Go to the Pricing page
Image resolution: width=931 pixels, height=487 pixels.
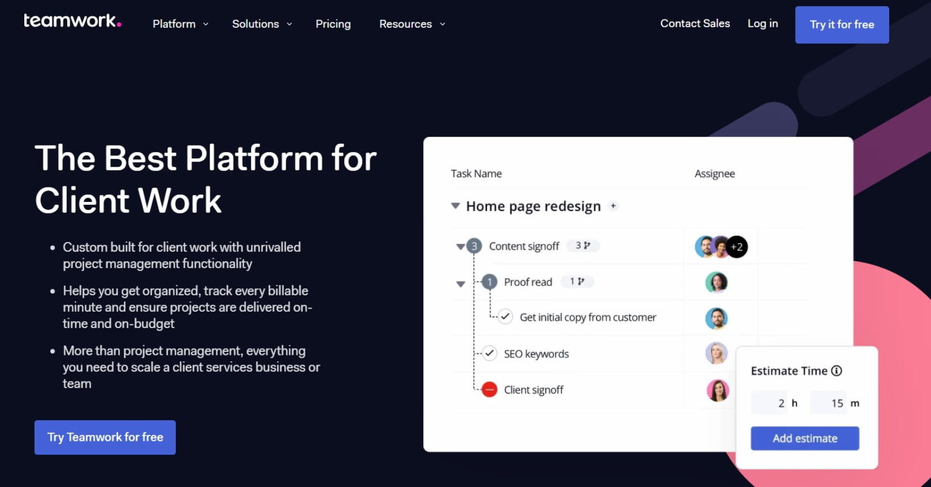tap(333, 24)
